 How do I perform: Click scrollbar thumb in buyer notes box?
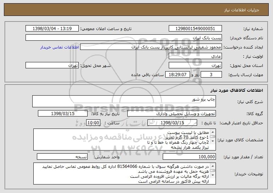[213, 171]
